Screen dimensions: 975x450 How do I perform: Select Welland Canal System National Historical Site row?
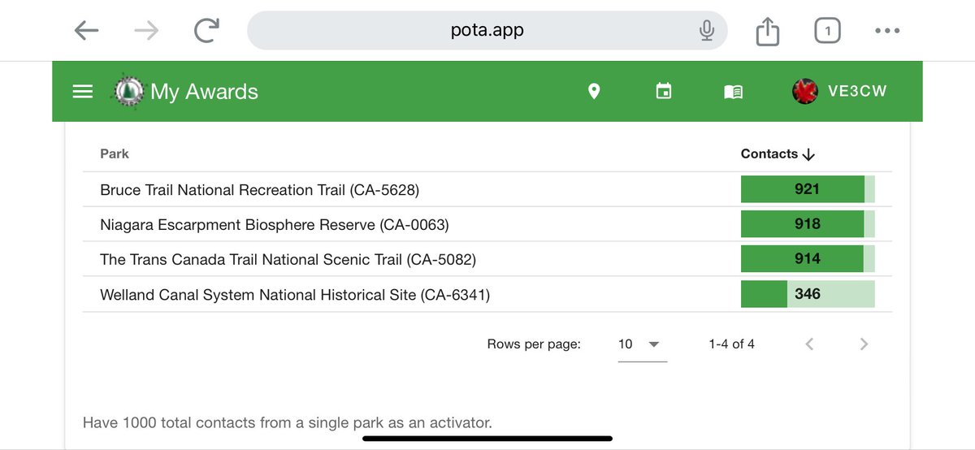click(487, 294)
